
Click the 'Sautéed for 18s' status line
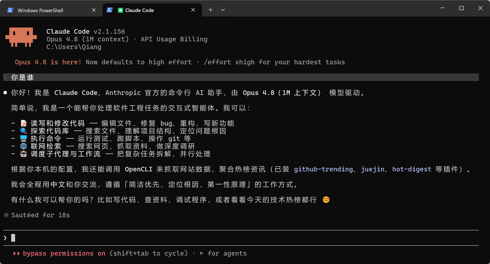(x=40, y=215)
